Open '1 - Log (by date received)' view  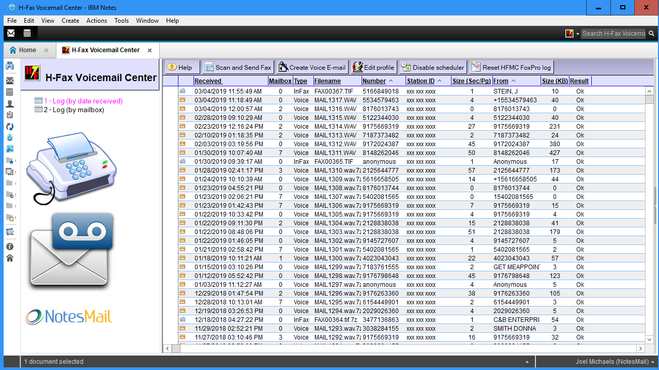(x=83, y=101)
